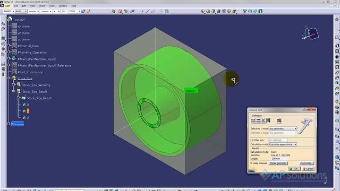The image size is (340, 191).
Task: Open the Insert menu
Action: [x=42, y=6]
